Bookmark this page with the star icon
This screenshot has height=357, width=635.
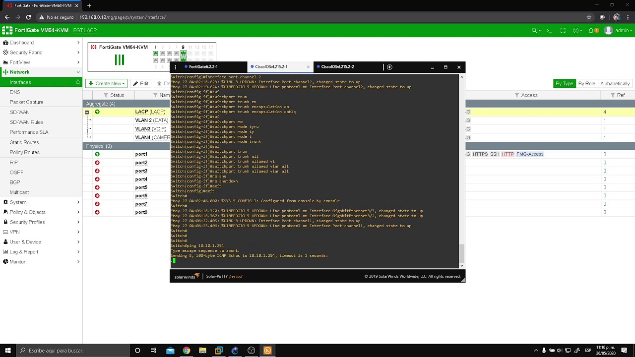(589, 17)
